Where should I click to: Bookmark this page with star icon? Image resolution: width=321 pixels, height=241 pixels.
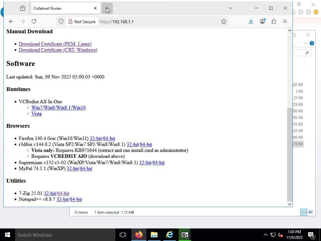pos(224,21)
